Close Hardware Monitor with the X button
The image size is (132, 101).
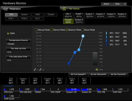click(x=125, y=4)
